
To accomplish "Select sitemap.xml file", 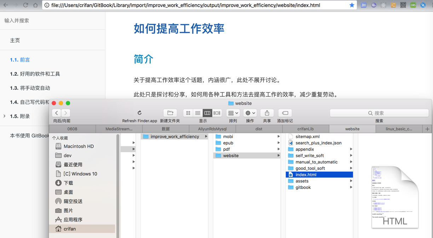I will pos(307,136).
